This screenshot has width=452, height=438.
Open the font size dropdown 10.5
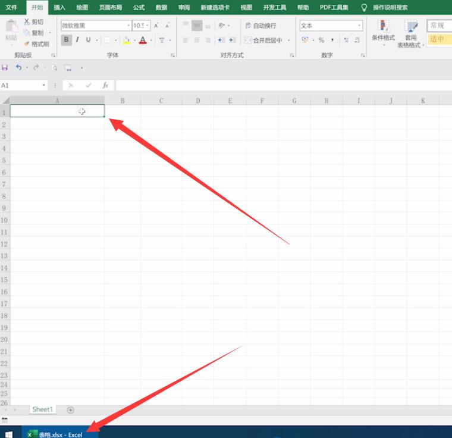(147, 26)
